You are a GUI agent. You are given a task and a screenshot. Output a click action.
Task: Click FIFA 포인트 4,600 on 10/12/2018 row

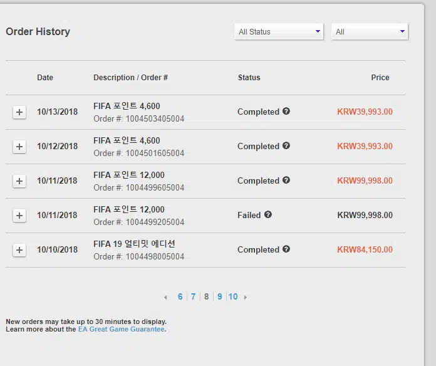tap(127, 141)
